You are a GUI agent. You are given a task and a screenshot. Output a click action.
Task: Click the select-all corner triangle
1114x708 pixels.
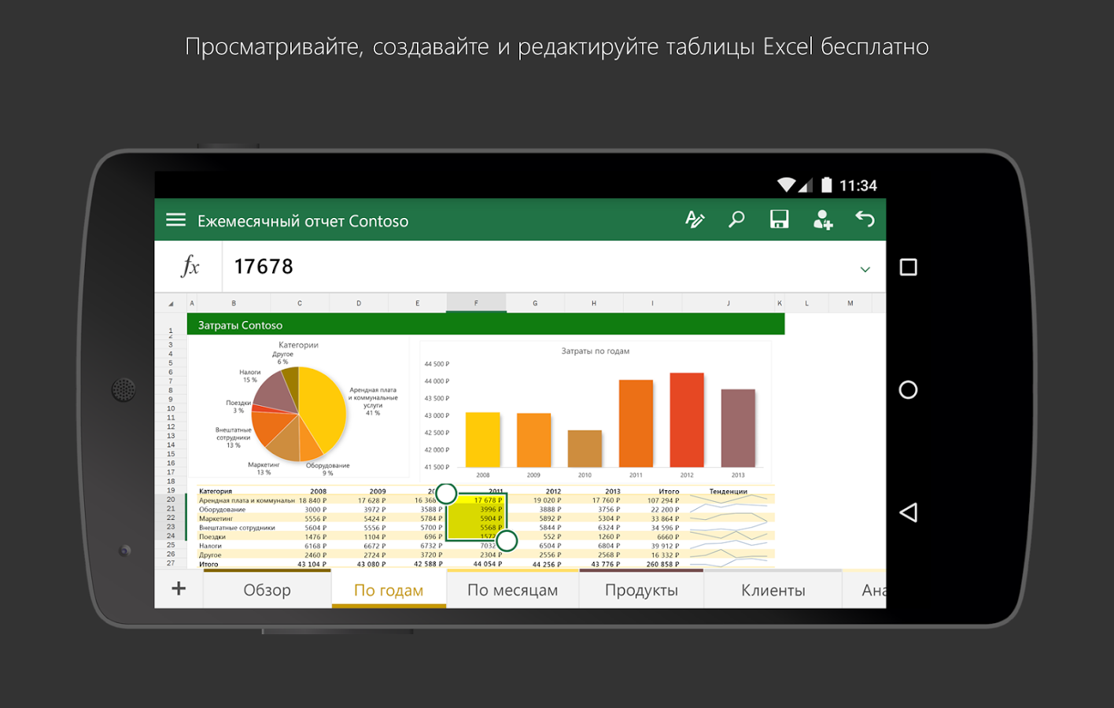coord(171,304)
